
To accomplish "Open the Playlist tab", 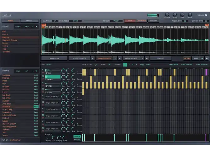I will click(161, 58).
